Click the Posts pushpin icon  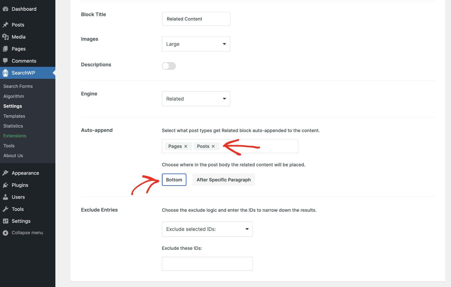[6, 25]
